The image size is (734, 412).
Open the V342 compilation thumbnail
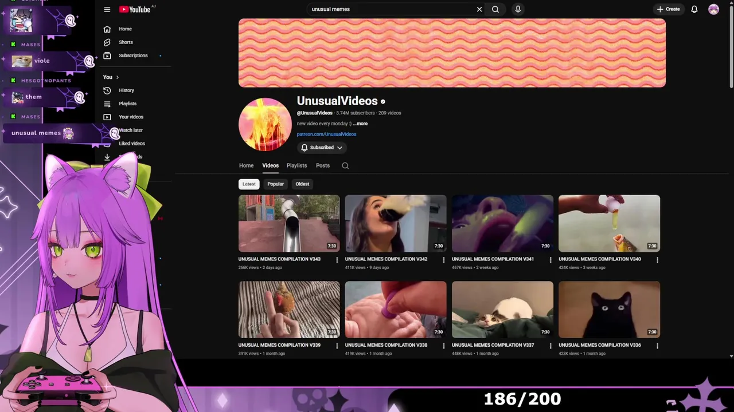[396, 223]
